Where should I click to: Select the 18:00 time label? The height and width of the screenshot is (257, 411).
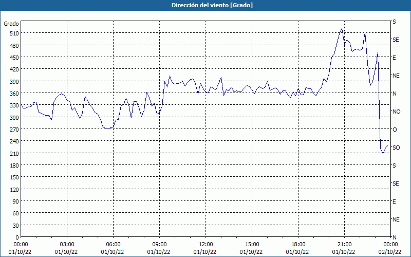click(x=298, y=245)
